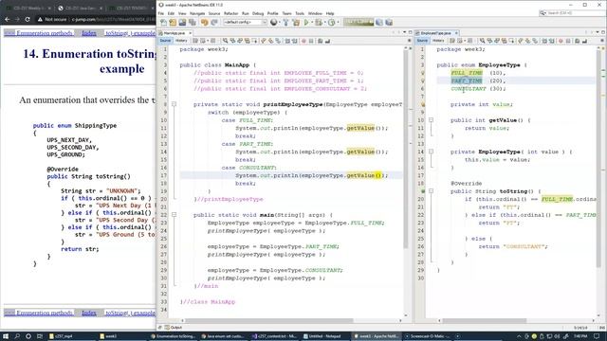Click the Redo icon in NetBeans toolbar
The width and height of the screenshot is (607, 341).
[x=214, y=23]
